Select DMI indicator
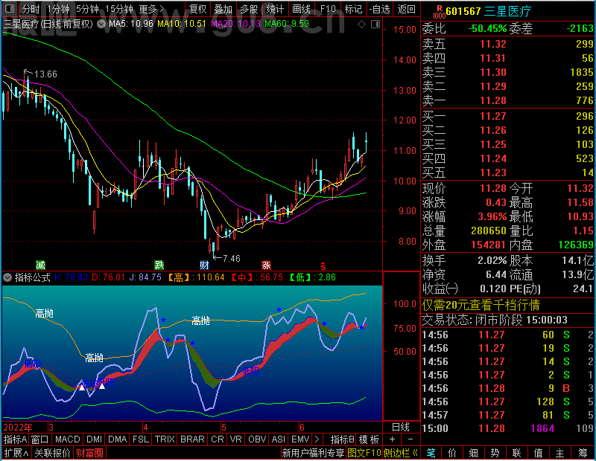596x461 pixels. tap(94, 439)
